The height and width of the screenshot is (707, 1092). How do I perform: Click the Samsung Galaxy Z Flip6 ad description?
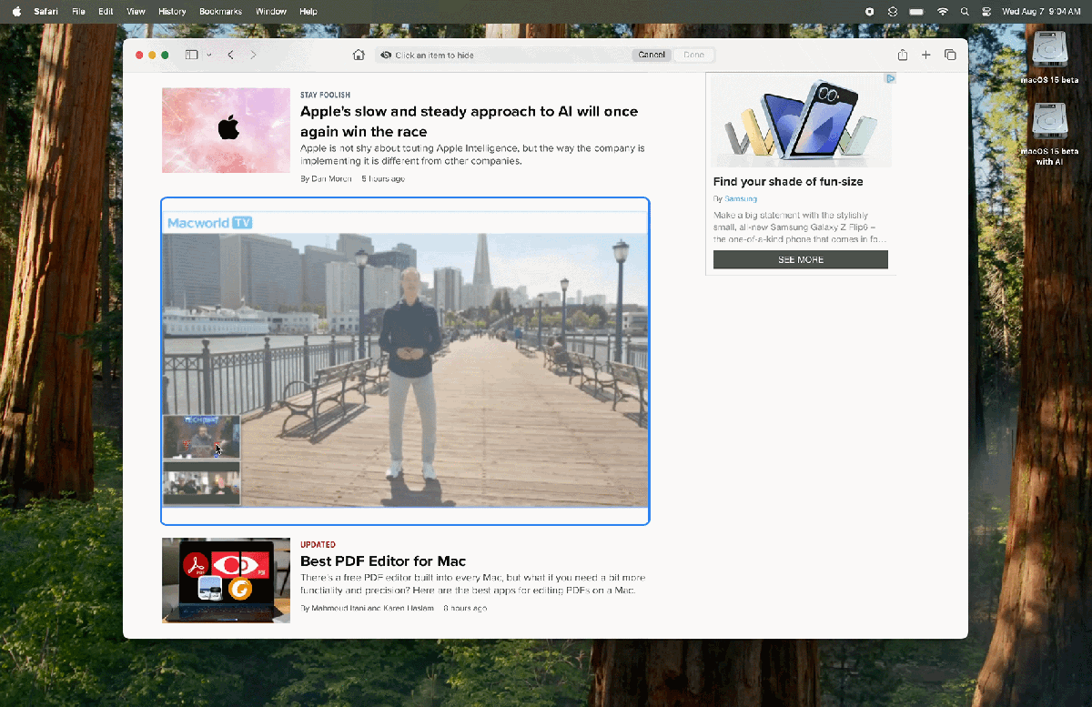(801, 227)
